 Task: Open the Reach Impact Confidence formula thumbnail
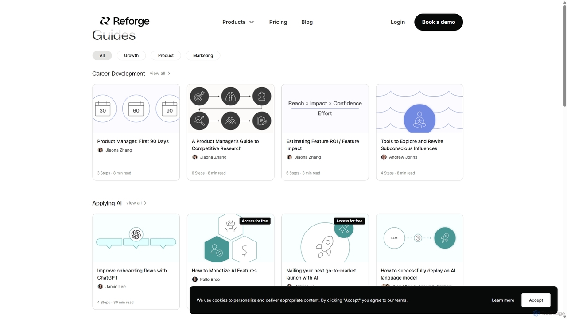point(325,109)
